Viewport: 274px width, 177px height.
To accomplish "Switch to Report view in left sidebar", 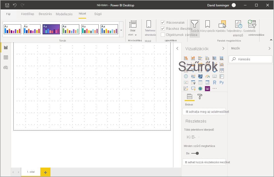I will [x=6, y=47].
